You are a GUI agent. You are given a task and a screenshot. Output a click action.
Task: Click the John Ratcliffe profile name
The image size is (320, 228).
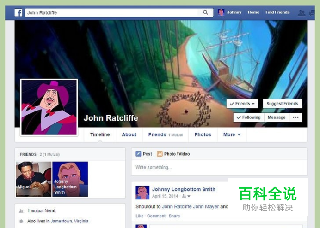point(111,118)
